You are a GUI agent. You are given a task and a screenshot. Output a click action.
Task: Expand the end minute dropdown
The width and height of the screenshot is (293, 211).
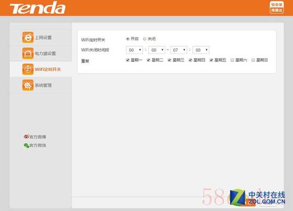coord(201,50)
